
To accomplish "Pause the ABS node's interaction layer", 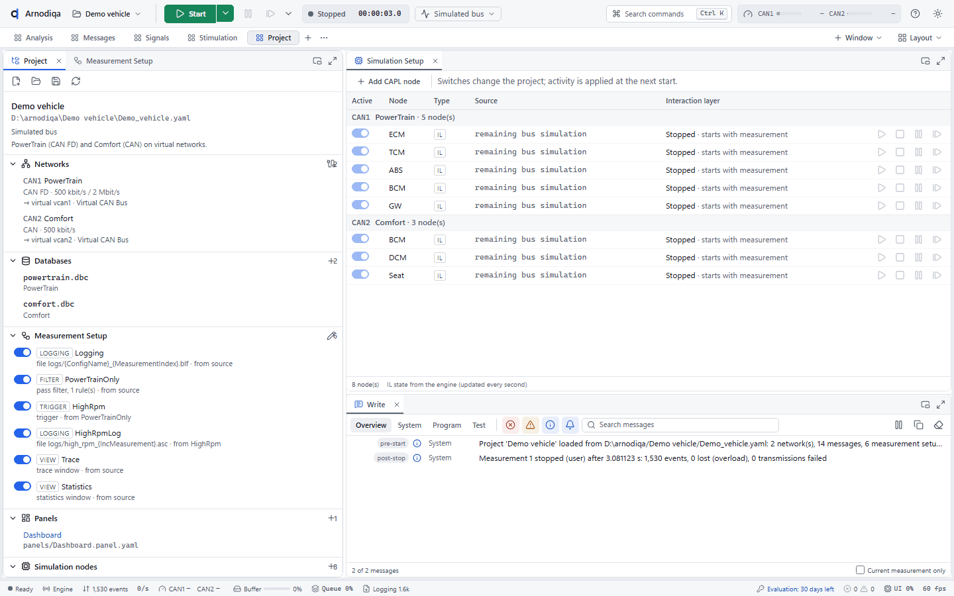I will 919,170.
